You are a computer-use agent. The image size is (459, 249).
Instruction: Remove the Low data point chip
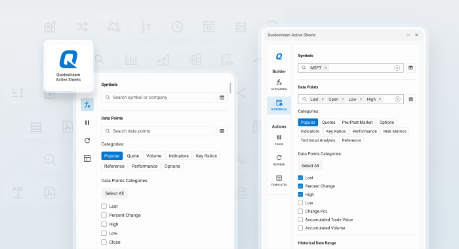tap(361, 99)
